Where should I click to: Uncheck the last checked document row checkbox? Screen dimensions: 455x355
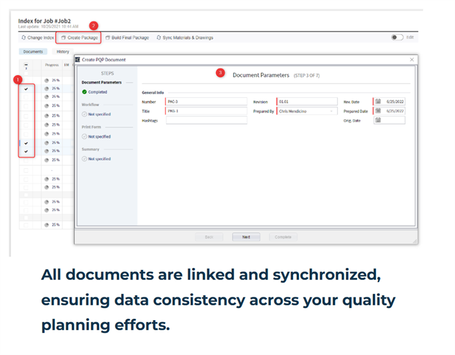tap(26, 151)
